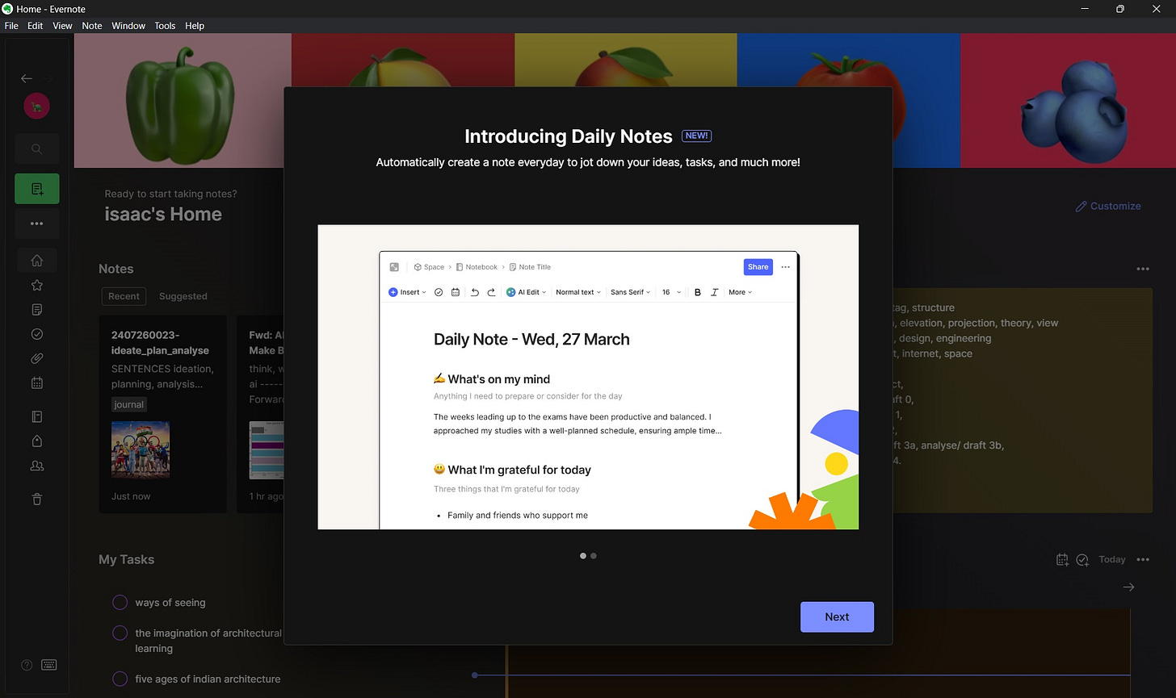The width and height of the screenshot is (1176, 698).
Task: Click the Share button in the preview image
Action: pos(758,267)
